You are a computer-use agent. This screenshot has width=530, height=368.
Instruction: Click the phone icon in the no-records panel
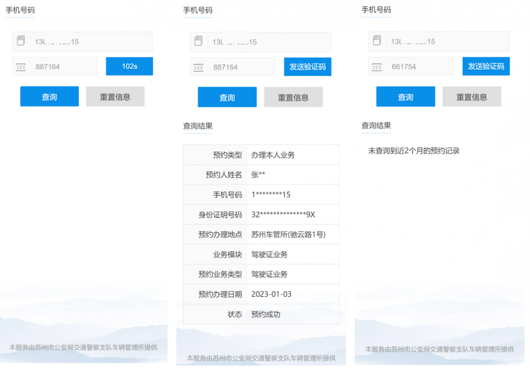(377, 42)
